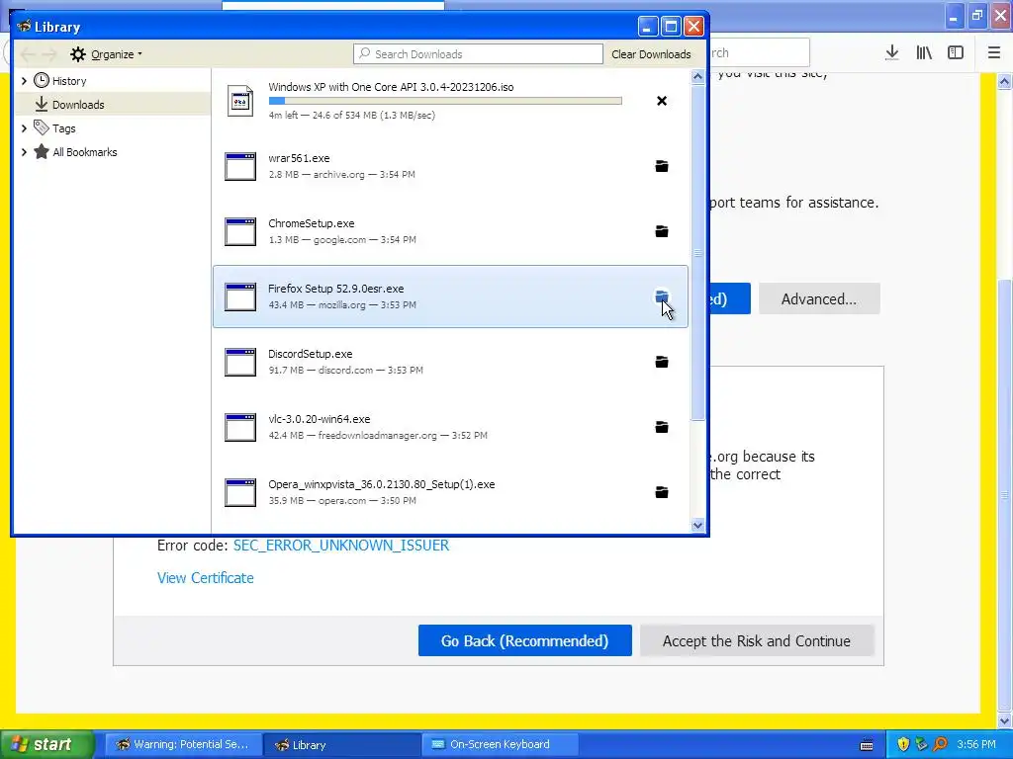Open the View Certificate link
Screen dimensions: 1013x759
pyautogui.click(x=206, y=577)
